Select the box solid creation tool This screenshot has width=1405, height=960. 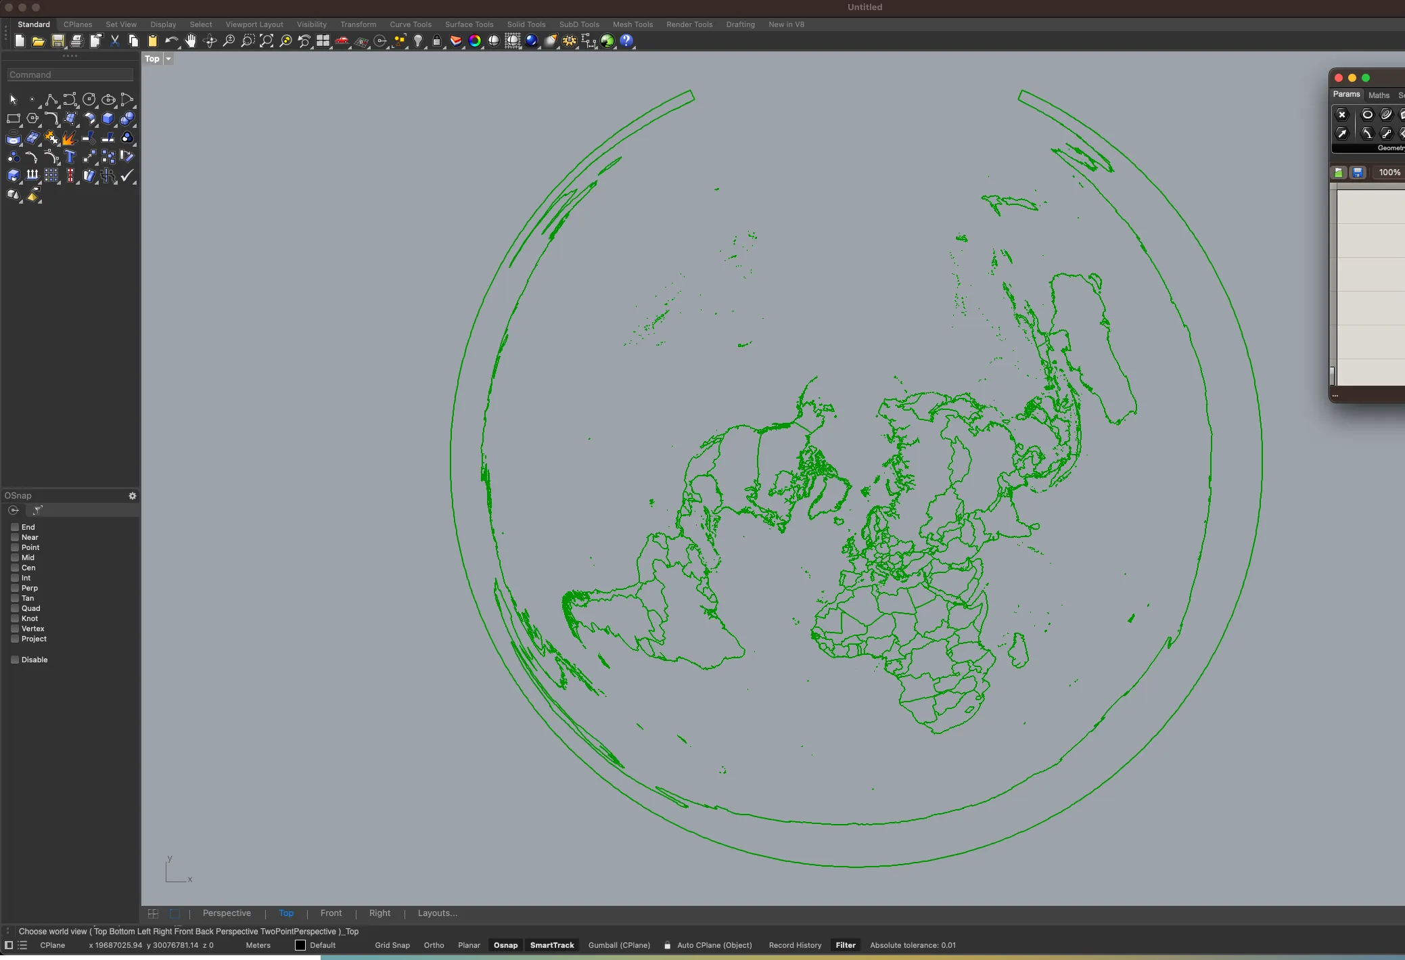108,118
